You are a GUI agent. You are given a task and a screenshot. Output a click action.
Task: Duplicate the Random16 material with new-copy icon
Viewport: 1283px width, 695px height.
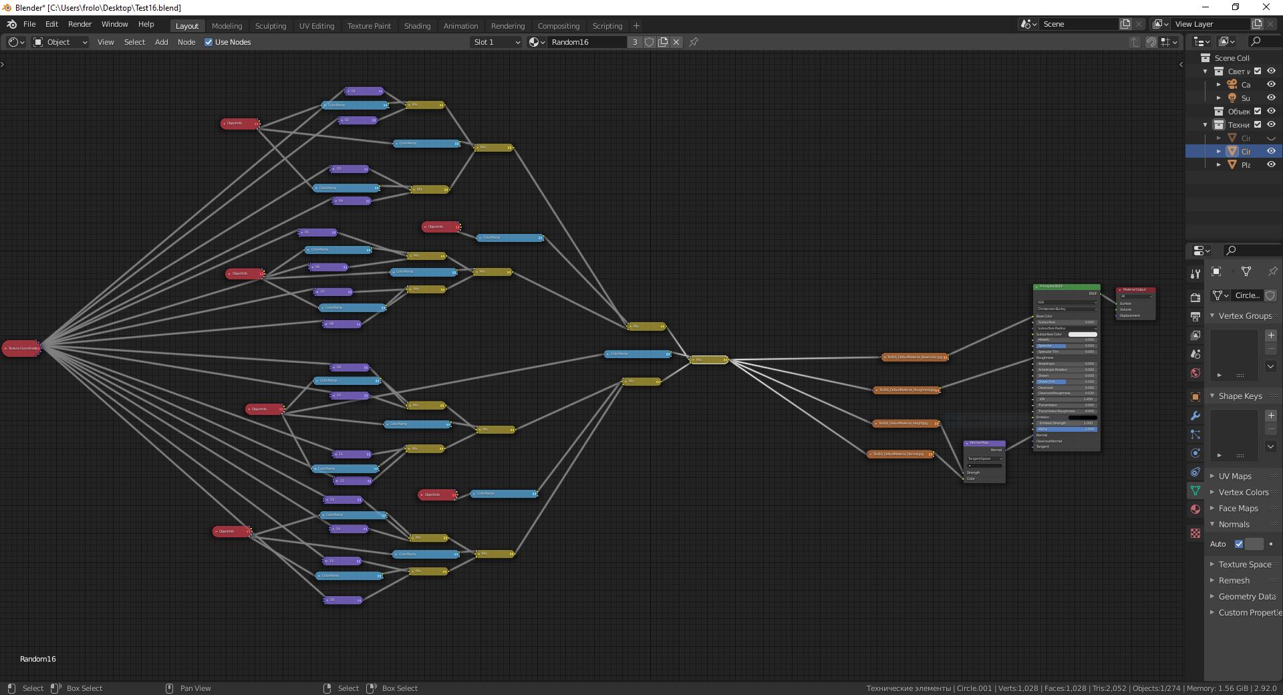pos(663,42)
